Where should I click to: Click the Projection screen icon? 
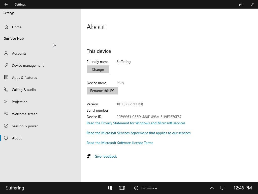tap(6, 102)
